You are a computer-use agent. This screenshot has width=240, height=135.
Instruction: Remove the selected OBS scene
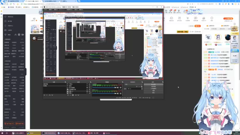click(x=47, y=95)
